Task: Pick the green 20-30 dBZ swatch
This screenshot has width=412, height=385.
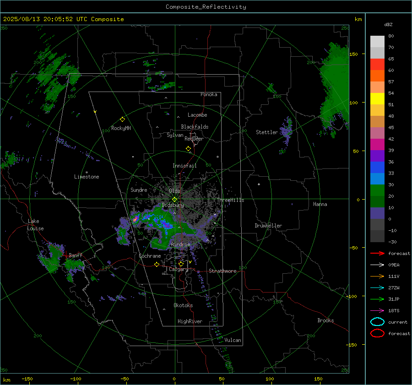Action: tap(377, 190)
